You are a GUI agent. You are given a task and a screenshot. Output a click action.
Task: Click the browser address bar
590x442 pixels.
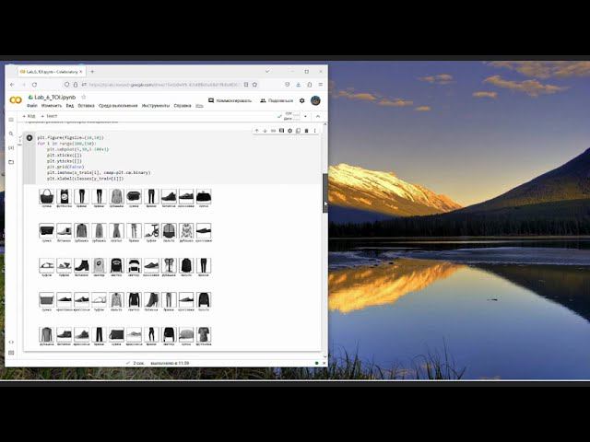coord(164,85)
